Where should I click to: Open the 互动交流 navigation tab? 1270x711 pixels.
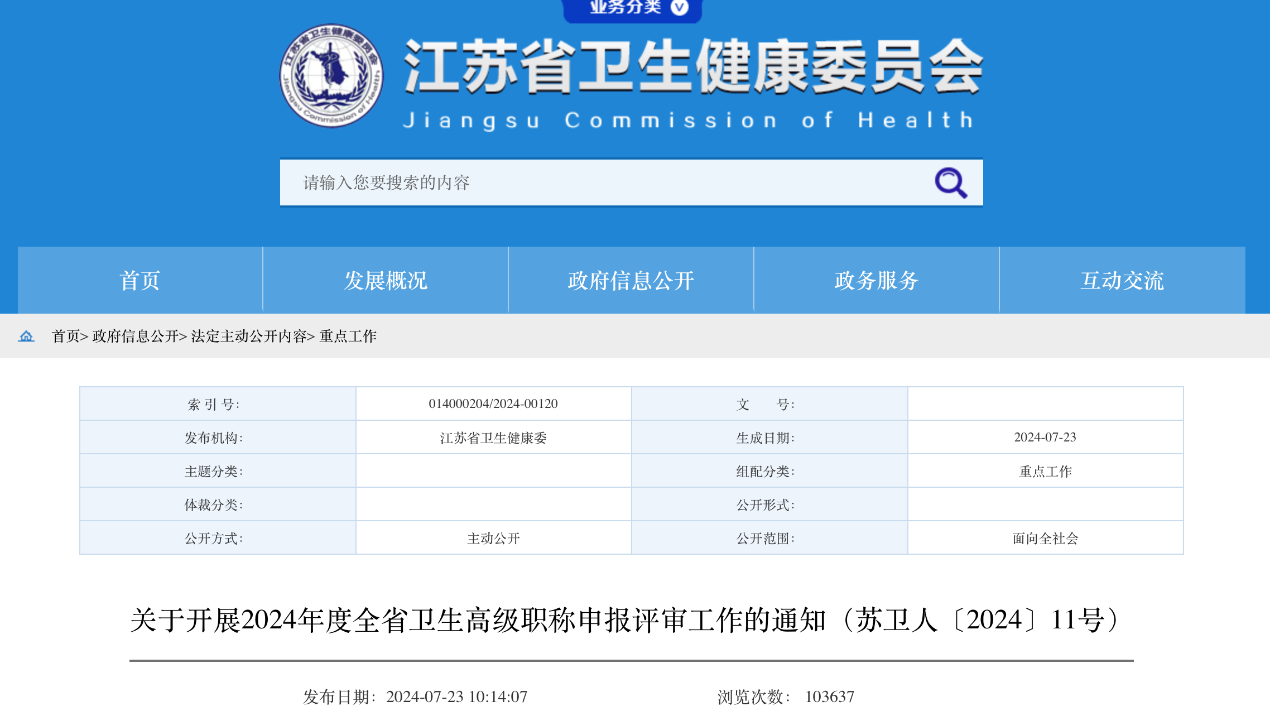pos(1122,280)
